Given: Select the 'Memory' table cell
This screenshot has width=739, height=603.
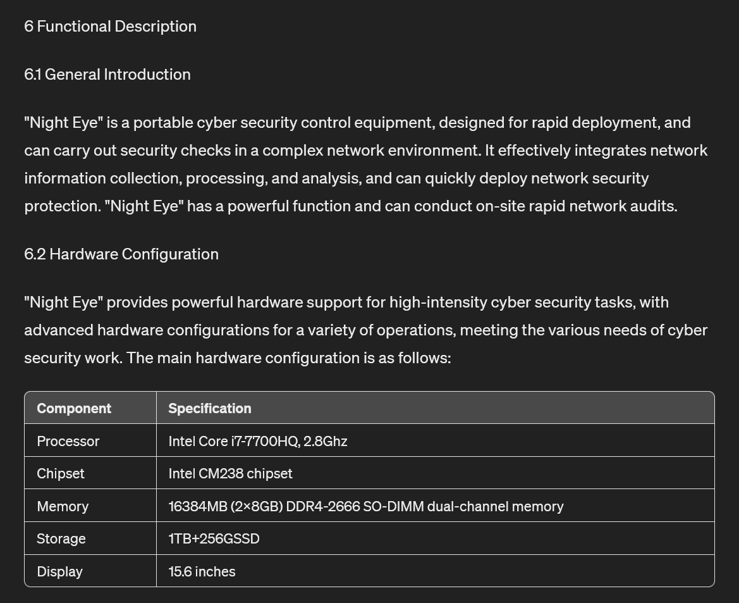Looking at the screenshot, I should 90,506.
